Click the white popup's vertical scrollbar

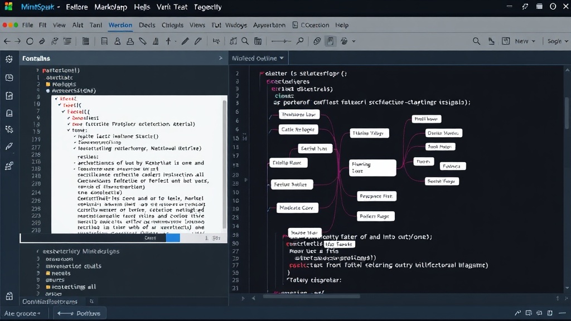point(225,164)
